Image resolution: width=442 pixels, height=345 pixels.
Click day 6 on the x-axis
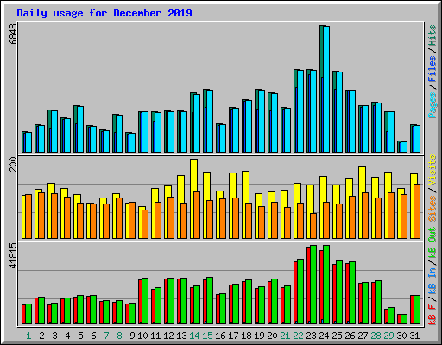[x=93, y=336]
